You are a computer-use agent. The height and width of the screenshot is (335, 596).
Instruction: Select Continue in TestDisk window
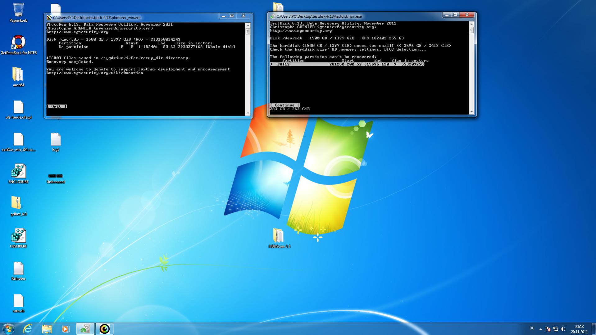(285, 105)
